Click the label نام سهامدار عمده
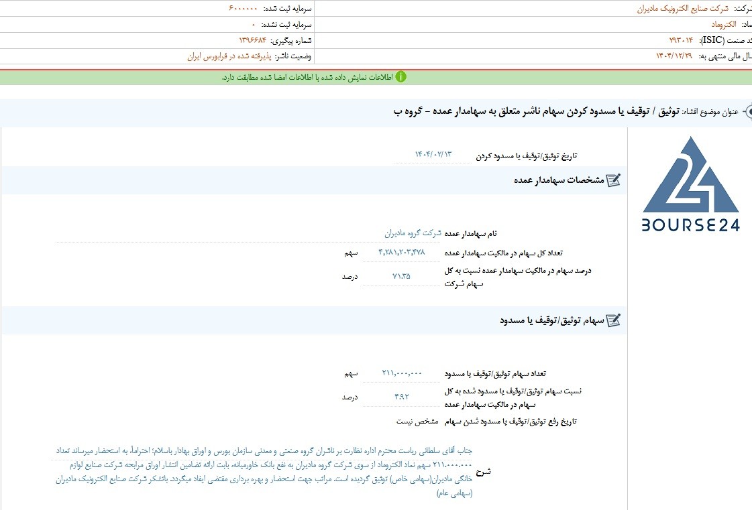Viewport: 752px width, 510px height. point(471,234)
